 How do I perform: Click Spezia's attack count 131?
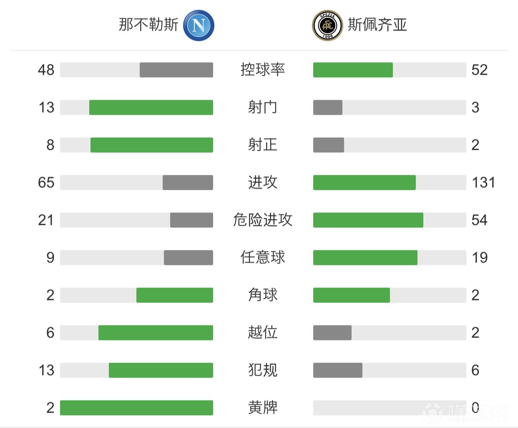(483, 182)
